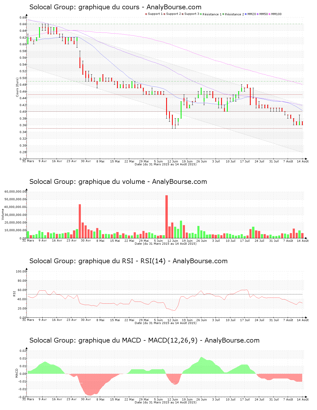The image size is (317, 410).
Task: Click the 0.40 value on the price axis
Action: 22,112
